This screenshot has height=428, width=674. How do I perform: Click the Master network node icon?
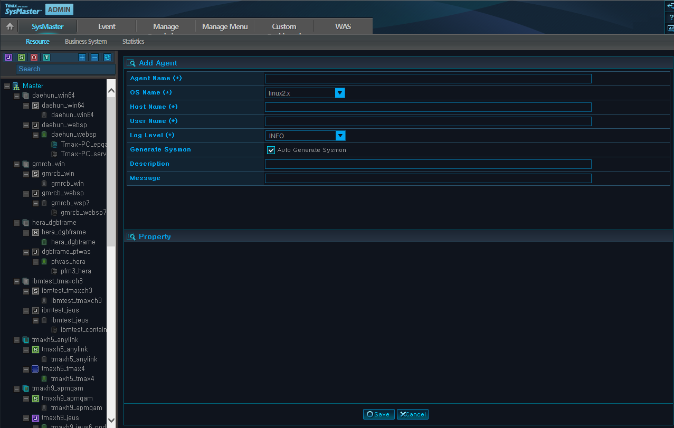16,85
